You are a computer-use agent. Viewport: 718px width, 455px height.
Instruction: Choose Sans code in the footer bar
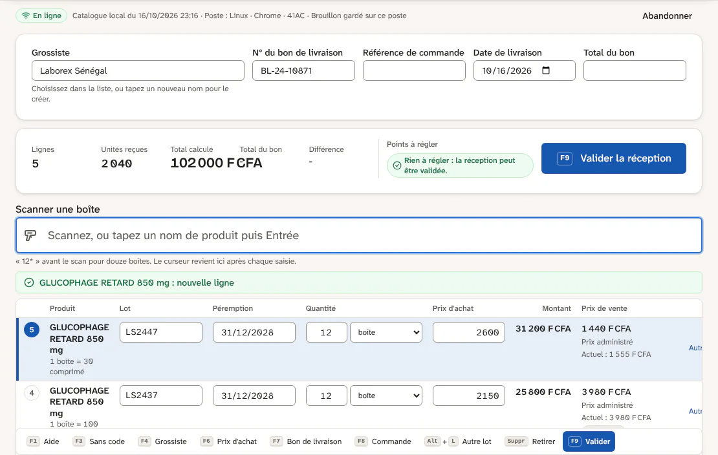tap(98, 441)
